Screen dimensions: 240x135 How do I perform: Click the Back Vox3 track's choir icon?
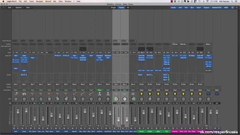(133, 94)
